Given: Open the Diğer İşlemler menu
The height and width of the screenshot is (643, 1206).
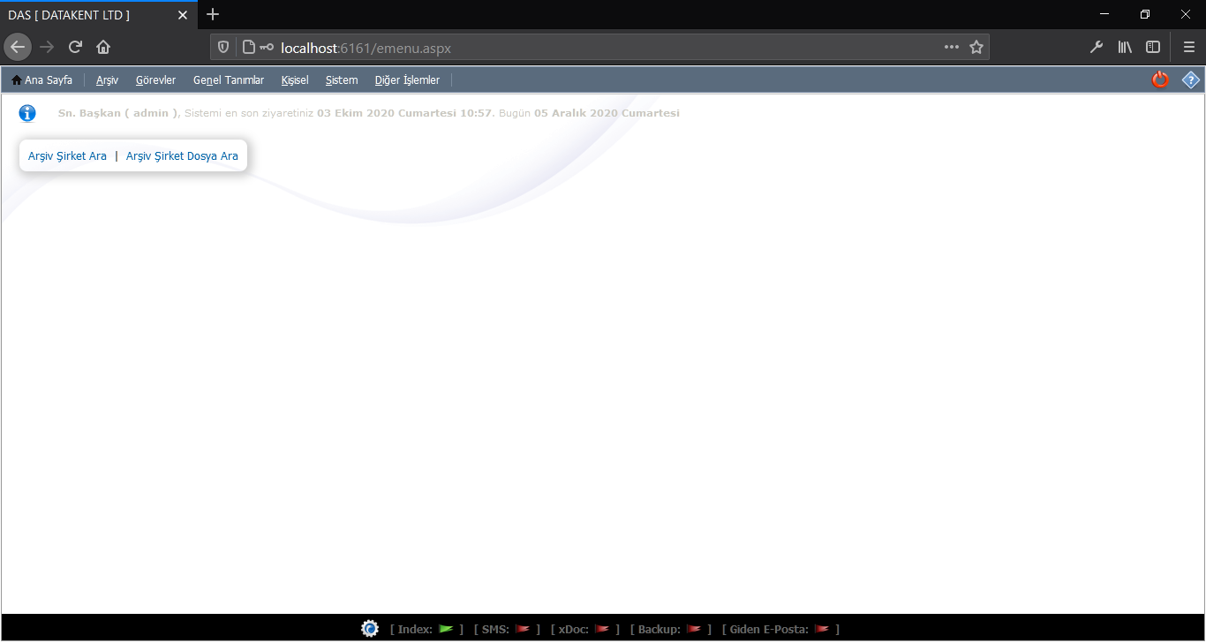Looking at the screenshot, I should pos(407,80).
